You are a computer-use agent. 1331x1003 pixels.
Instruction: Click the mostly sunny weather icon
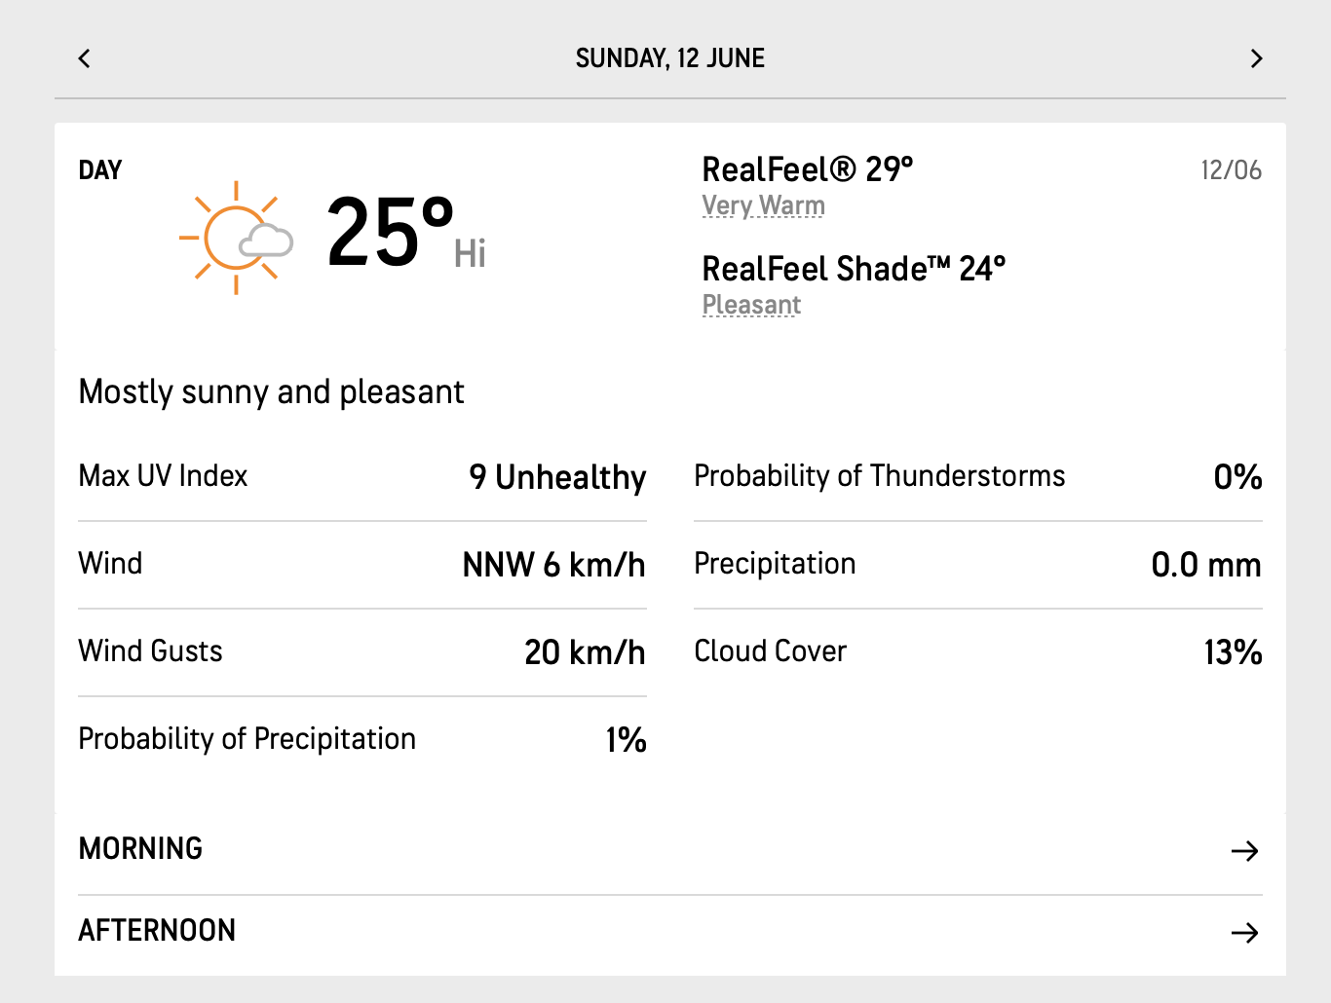[x=237, y=237]
